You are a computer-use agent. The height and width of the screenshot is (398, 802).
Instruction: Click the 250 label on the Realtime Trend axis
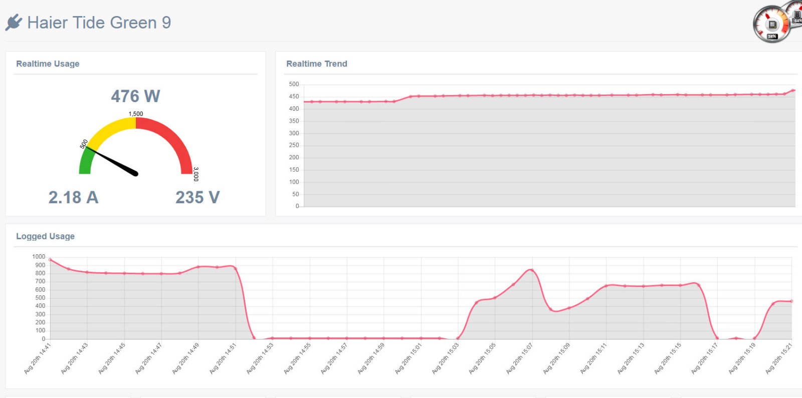294,145
